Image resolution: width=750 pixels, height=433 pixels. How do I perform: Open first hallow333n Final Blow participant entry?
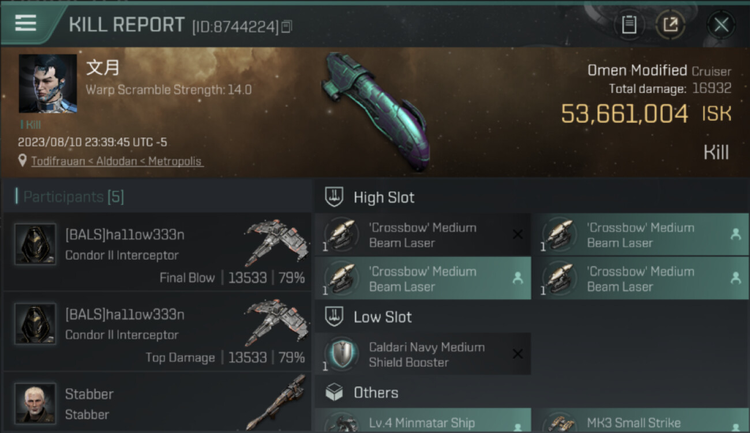click(x=157, y=251)
